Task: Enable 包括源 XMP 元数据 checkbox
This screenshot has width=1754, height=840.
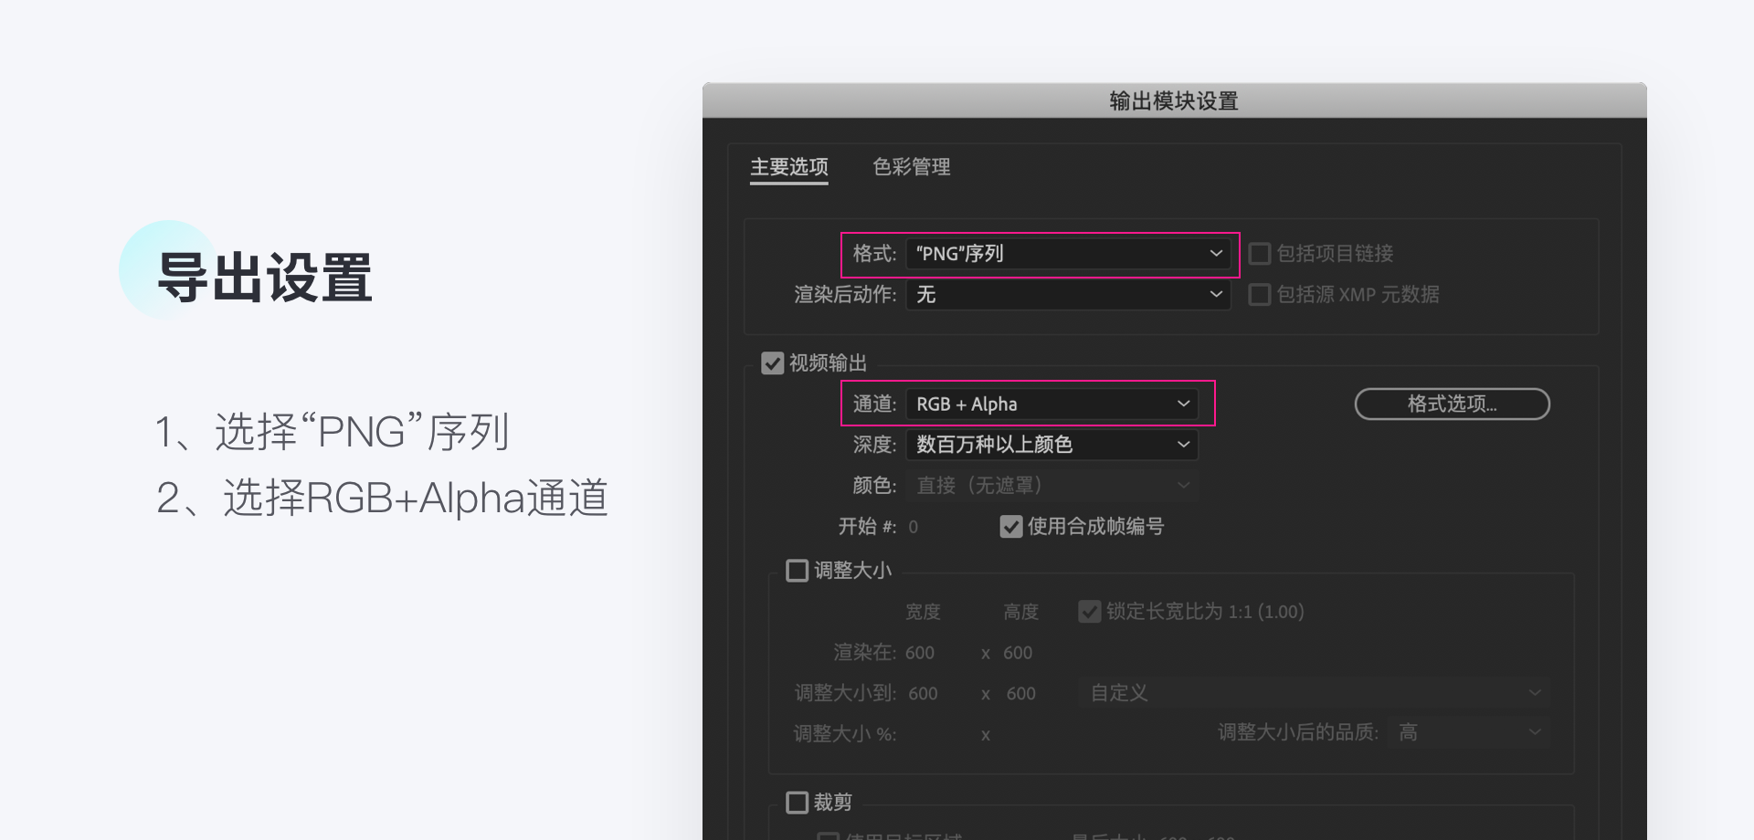Action: (1260, 295)
